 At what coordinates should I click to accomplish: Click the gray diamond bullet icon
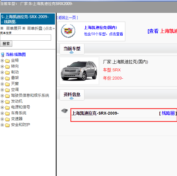point(65,111)
